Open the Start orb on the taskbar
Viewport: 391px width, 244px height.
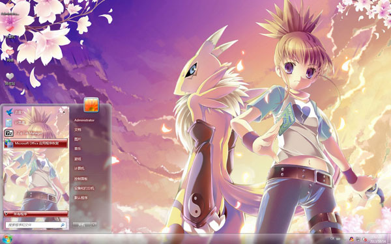pos(7,239)
